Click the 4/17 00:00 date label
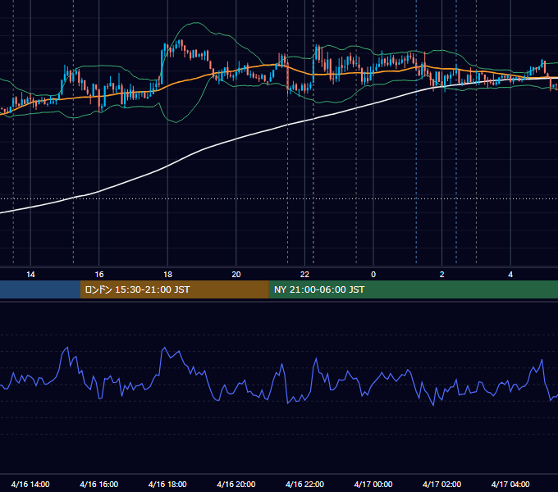Viewport: 558px width, 492px height. (373, 484)
